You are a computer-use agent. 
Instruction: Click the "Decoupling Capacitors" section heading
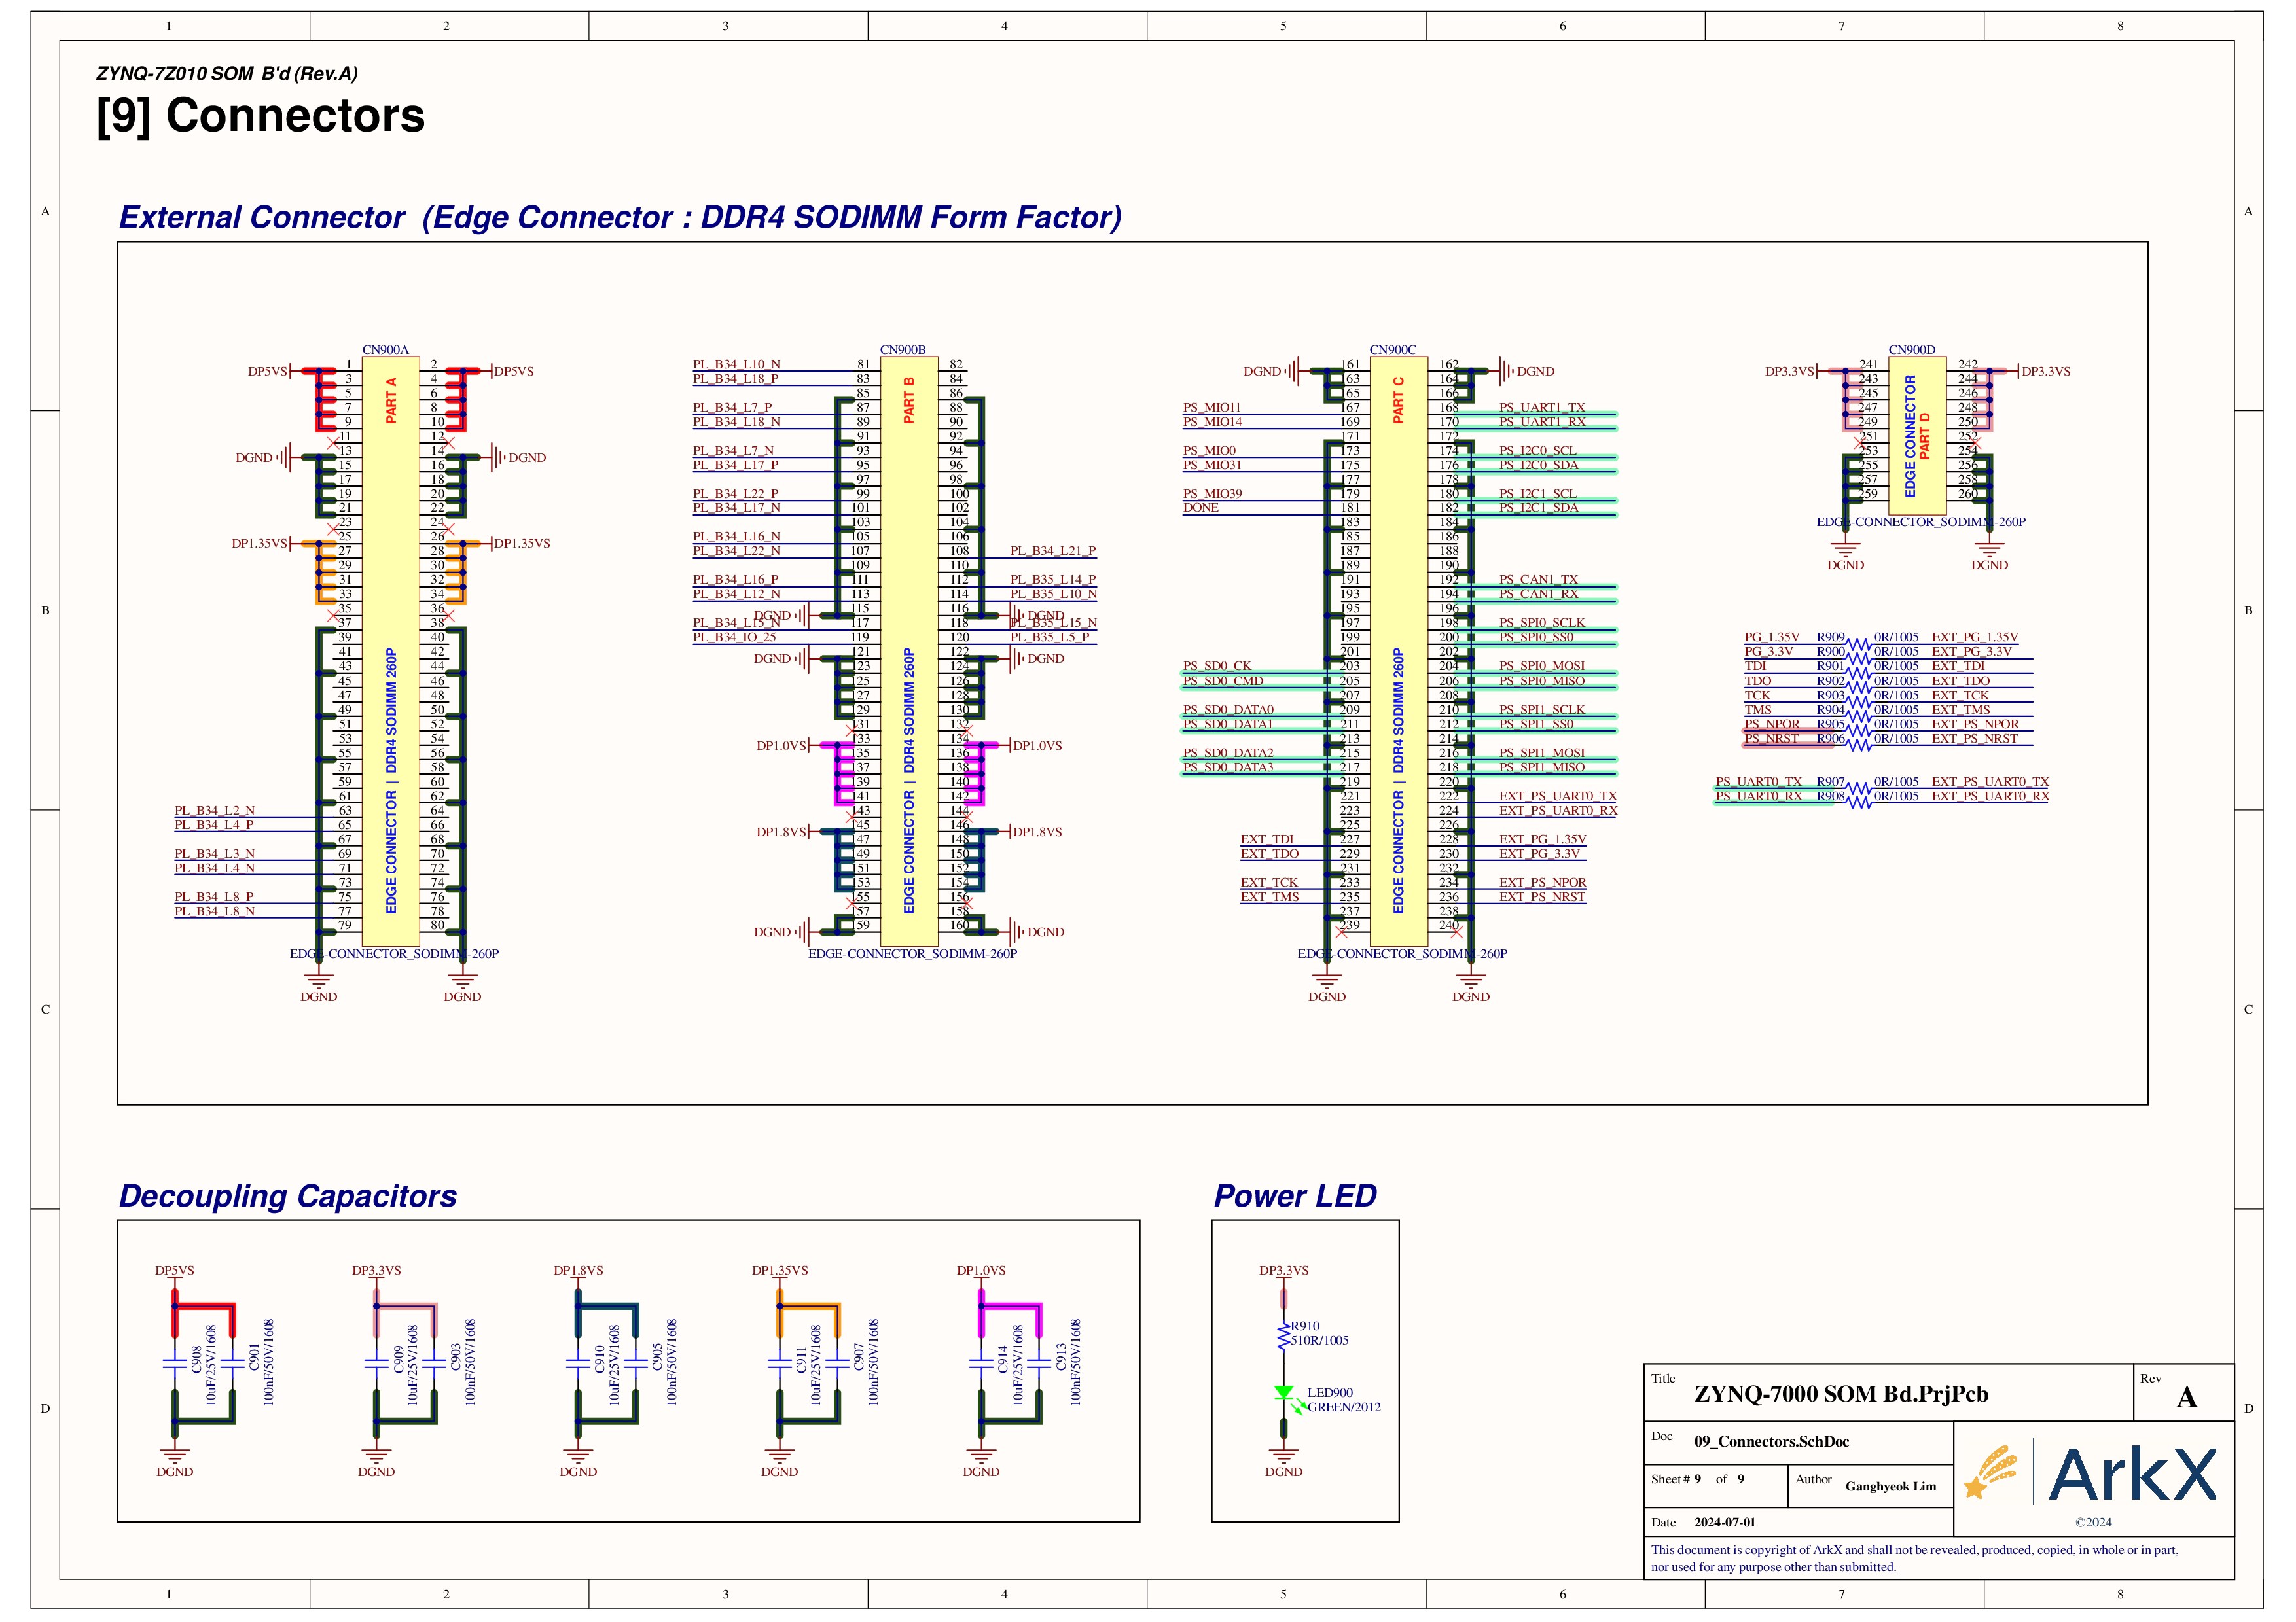coord(288,1195)
